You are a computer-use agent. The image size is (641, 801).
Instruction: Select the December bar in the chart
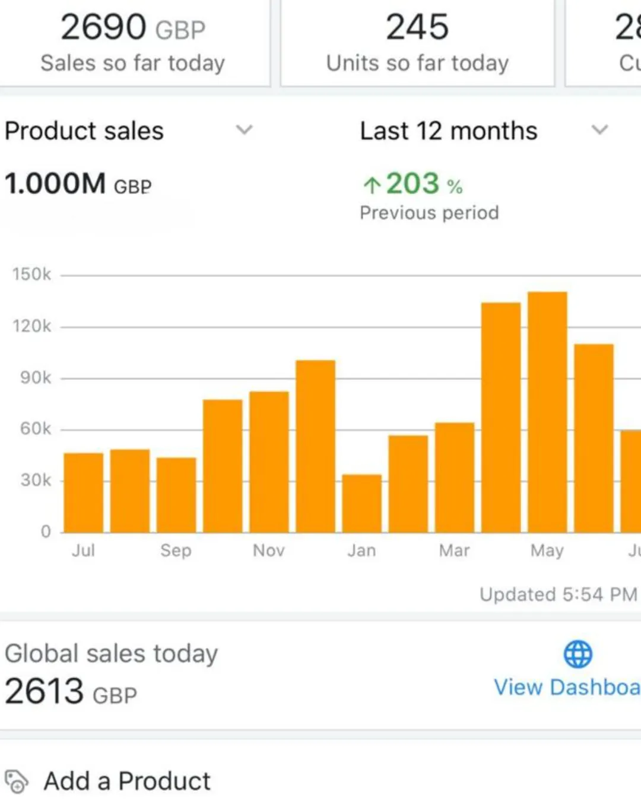point(315,446)
